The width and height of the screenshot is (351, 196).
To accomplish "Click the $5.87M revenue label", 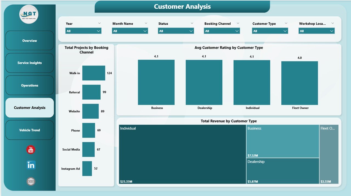I will click(x=253, y=181).
